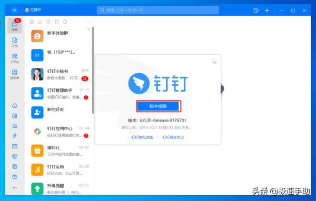Click the version text 6.0.30-Release.9178701
Screen dimensions: 316x201
tap(163, 120)
